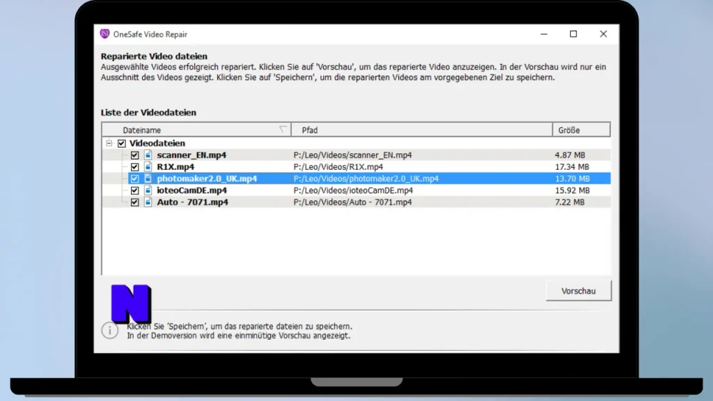
Task: Click size value 4.87 MB
Action: (570, 155)
